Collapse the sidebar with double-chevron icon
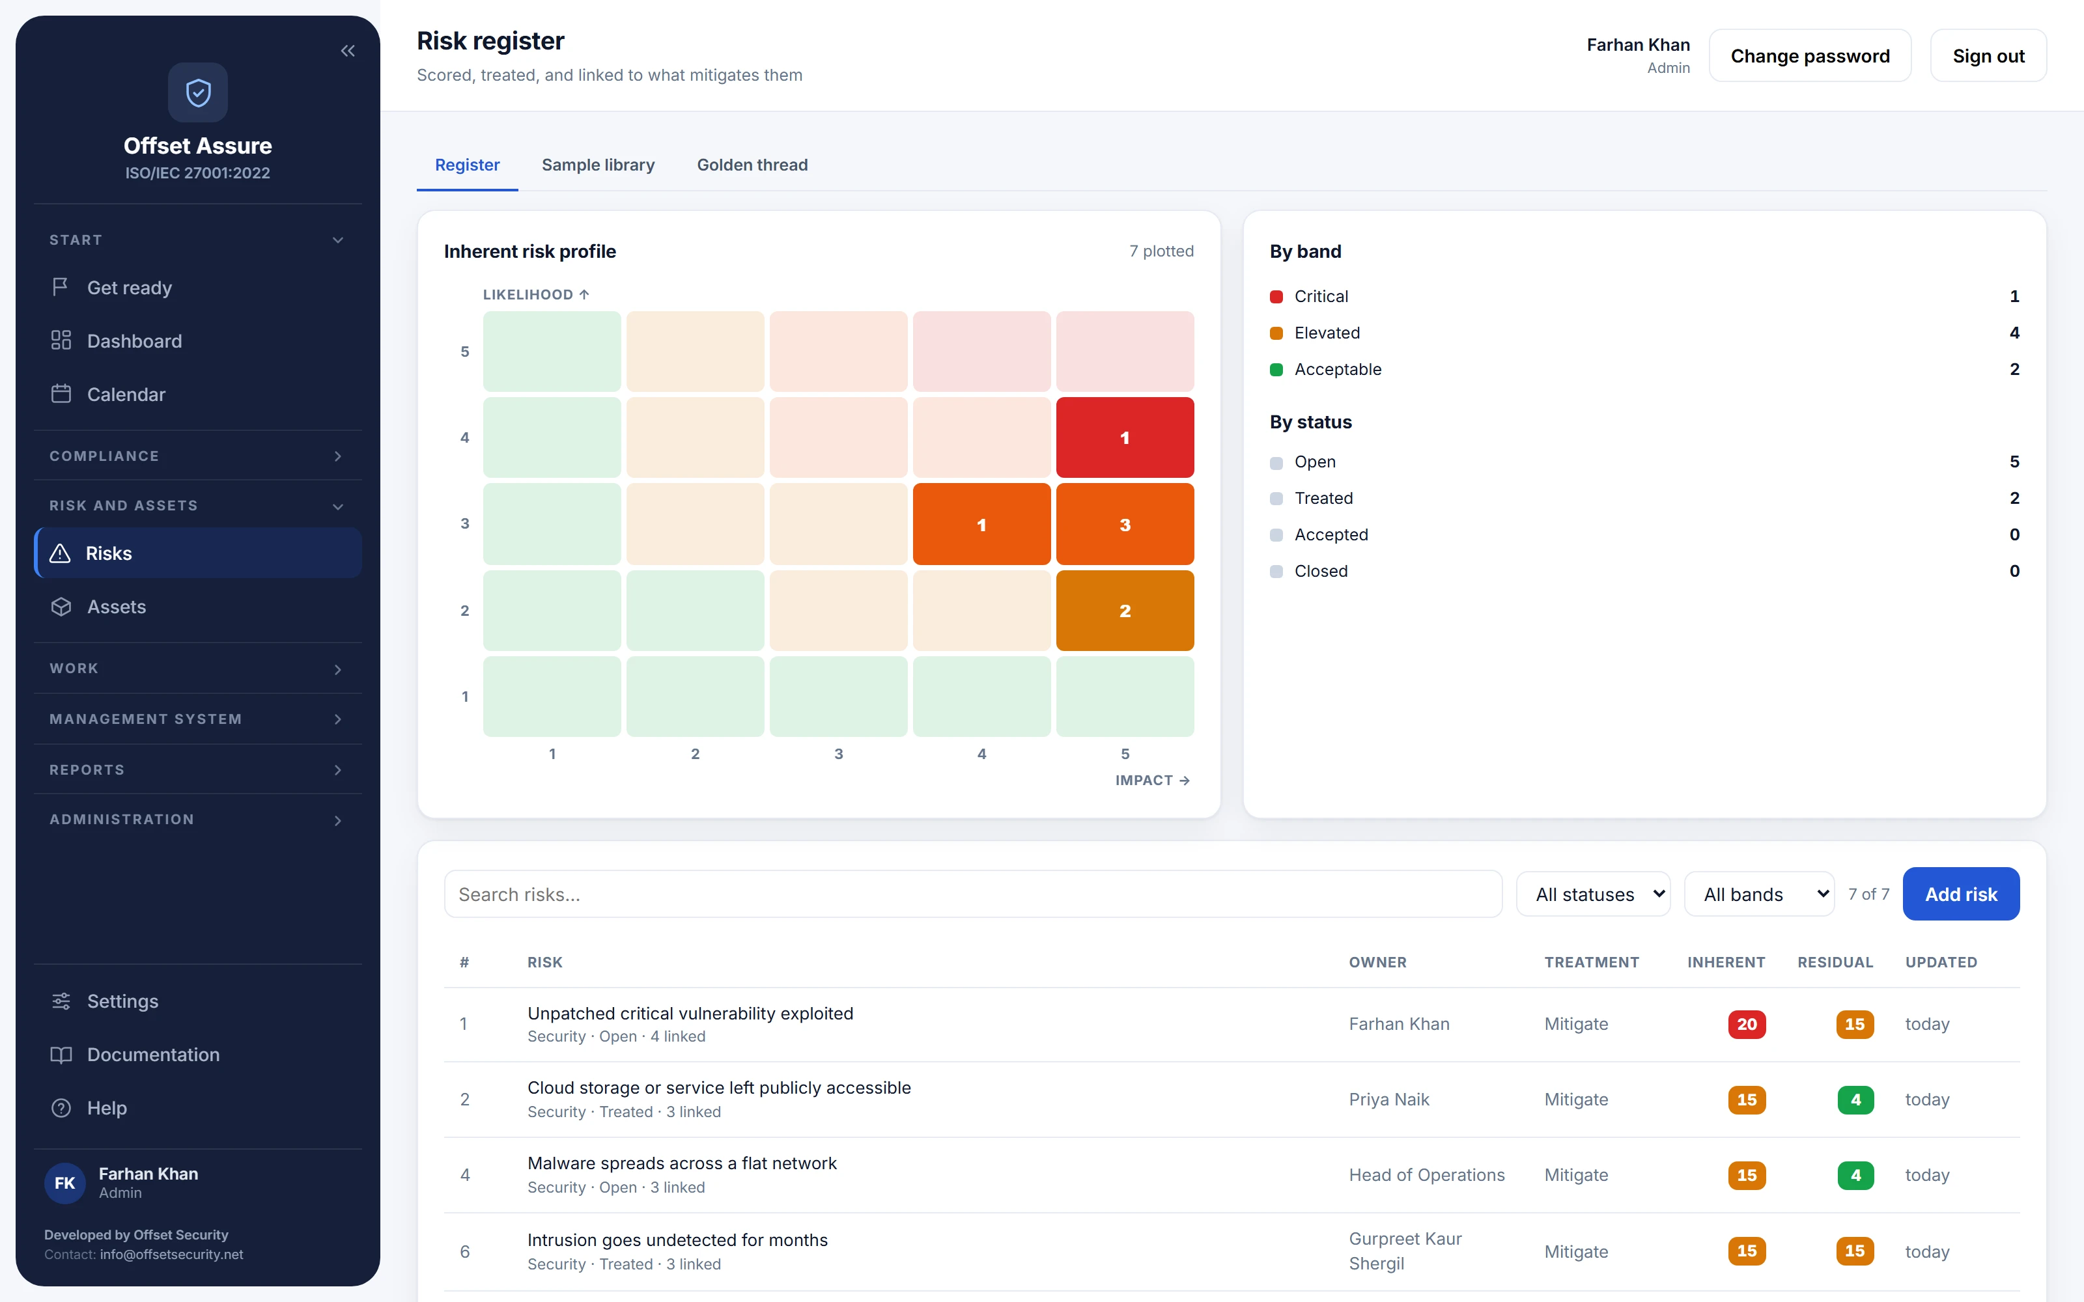The height and width of the screenshot is (1302, 2084). pyautogui.click(x=347, y=51)
